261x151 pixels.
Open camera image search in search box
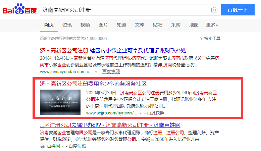214,10
